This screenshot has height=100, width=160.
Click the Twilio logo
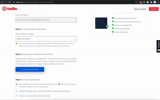[x=10, y=9]
